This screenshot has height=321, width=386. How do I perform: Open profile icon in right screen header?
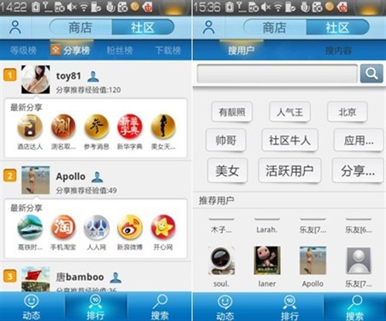208,28
